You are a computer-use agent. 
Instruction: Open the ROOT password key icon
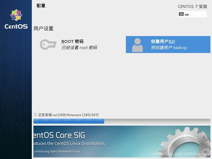coord(48,45)
